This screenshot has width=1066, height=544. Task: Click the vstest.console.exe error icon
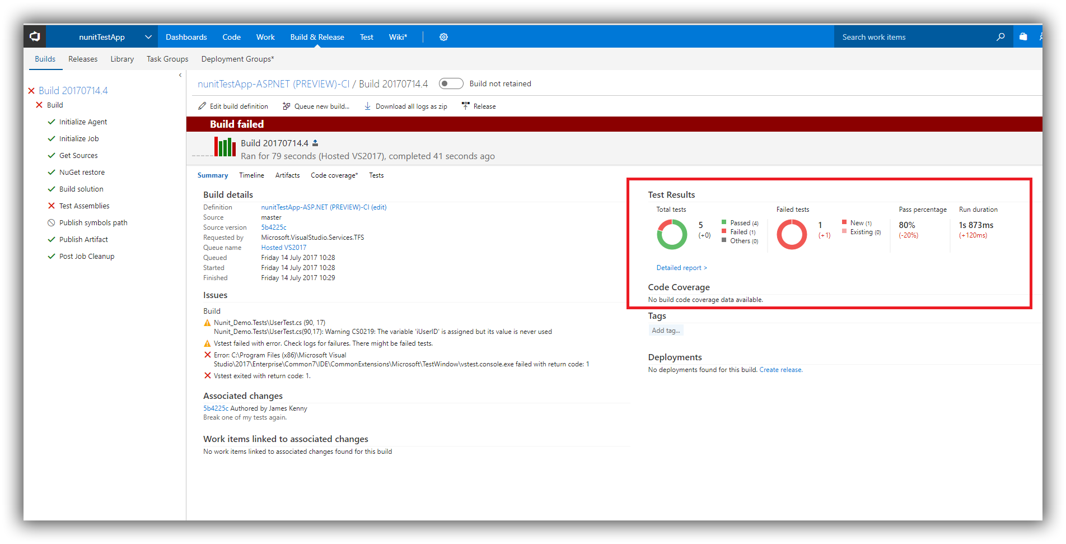[207, 355]
